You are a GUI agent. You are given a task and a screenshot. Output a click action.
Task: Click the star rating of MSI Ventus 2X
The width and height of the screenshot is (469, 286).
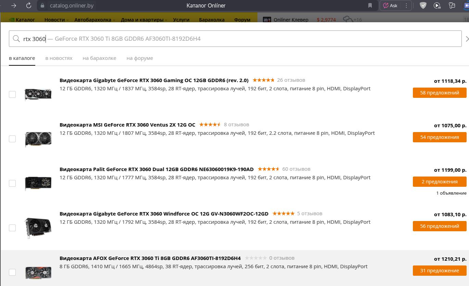click(210, 125)
